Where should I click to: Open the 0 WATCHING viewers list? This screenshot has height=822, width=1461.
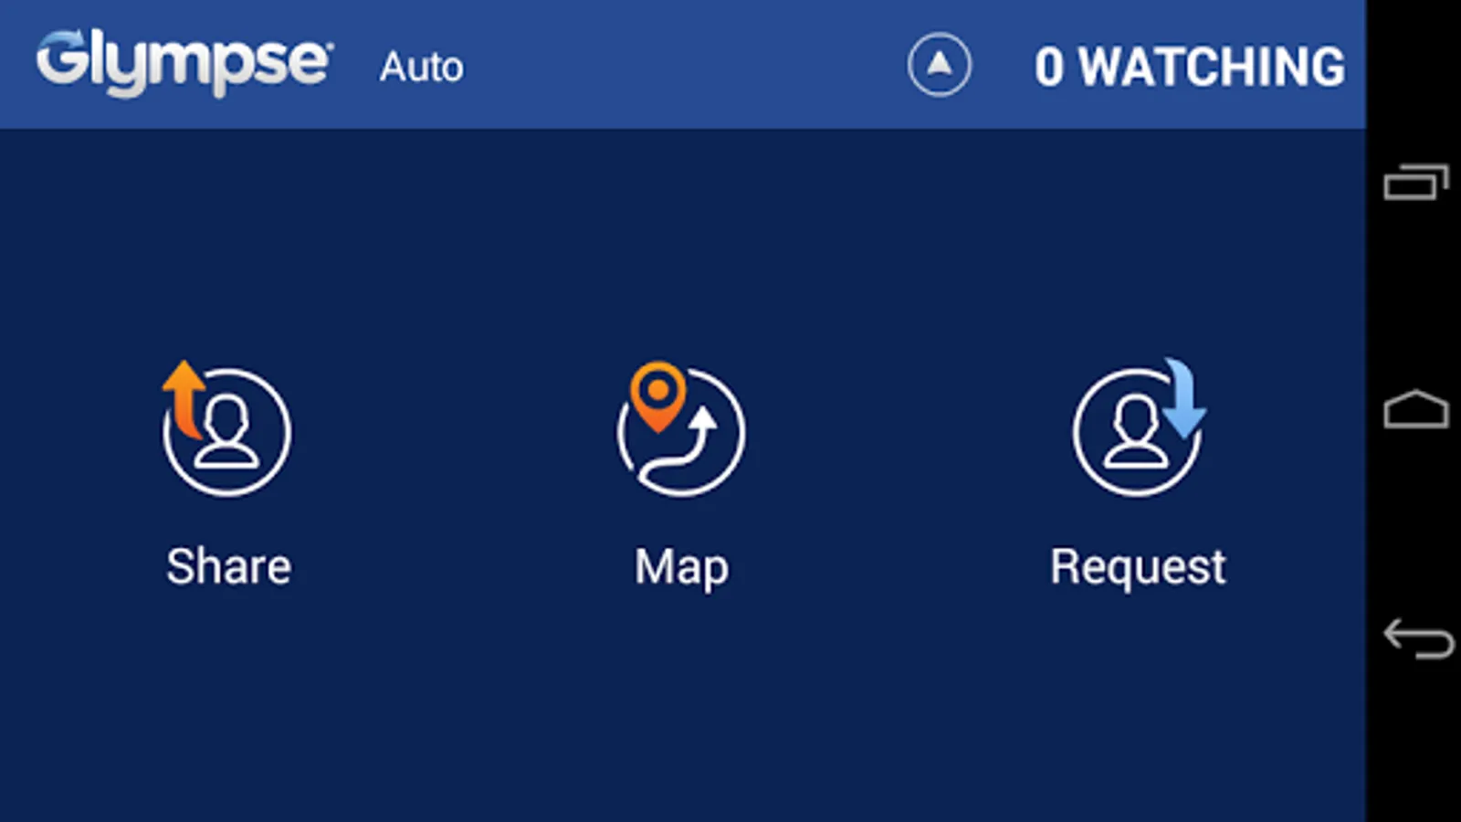click(x=1190, y=67)
